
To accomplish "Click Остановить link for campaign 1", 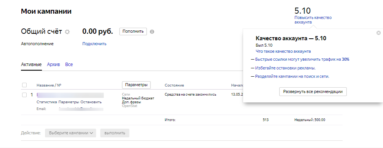I will [x=91, y=102].
